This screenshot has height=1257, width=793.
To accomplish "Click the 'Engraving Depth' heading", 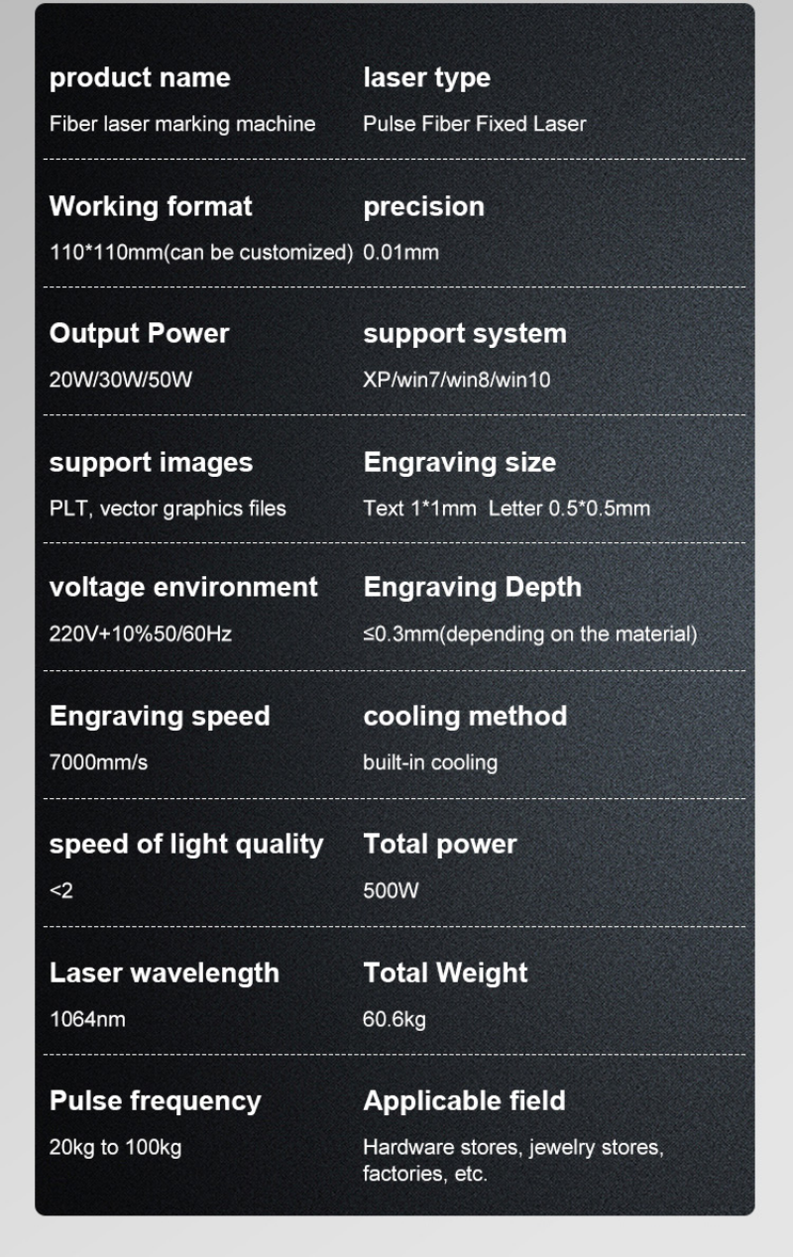I will 472,587.
